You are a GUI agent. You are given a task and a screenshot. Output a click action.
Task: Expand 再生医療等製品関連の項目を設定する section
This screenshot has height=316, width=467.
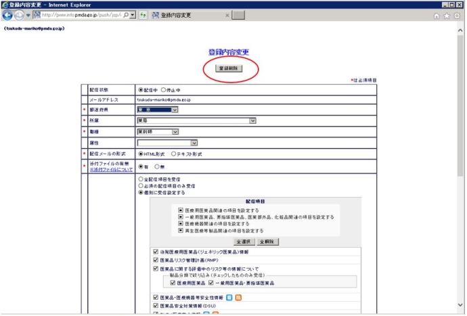[x=181, y=231]
